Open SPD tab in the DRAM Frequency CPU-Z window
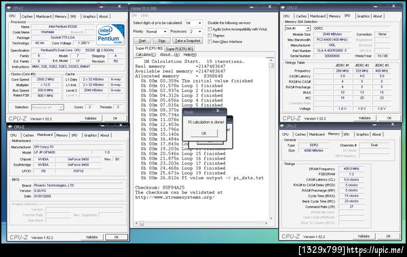 pyautogui.click(x=346, y=135)
